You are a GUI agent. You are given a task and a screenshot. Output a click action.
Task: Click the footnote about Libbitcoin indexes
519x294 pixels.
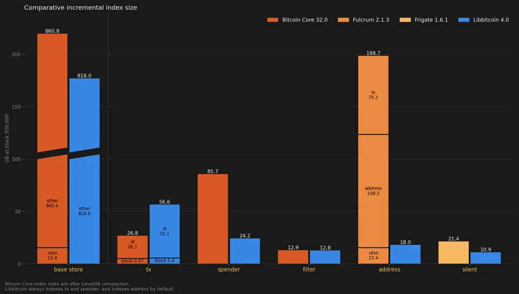point(89,289)
